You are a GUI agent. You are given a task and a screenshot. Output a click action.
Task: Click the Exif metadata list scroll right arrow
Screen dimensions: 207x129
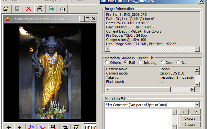[x=192, y=90]
